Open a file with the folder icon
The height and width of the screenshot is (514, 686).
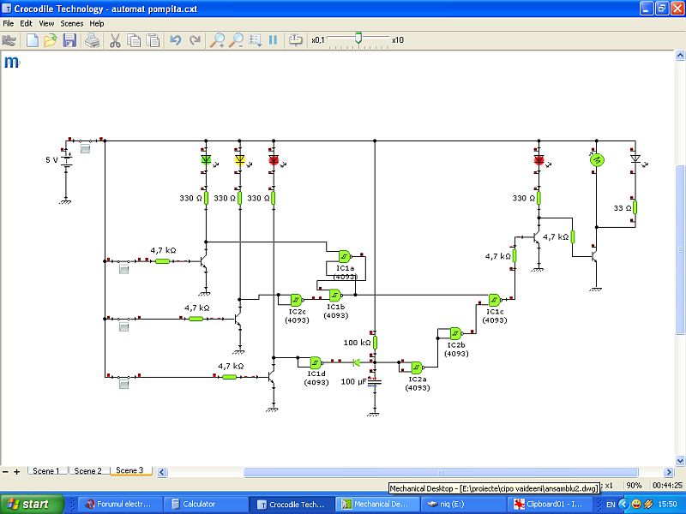point(51,40)
